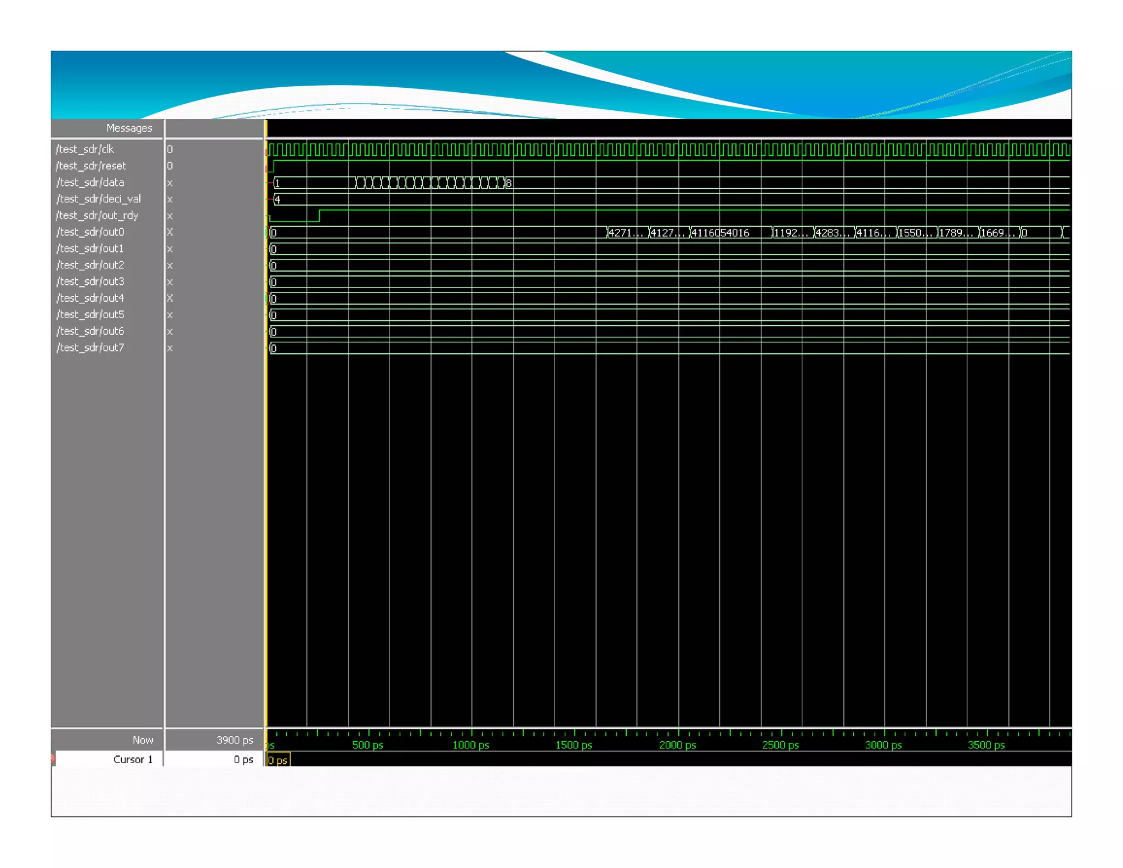Screen dimensions: 1123x868
Task: Select the /test_sdr/out0 signal
Action: [x=90, y=232]
